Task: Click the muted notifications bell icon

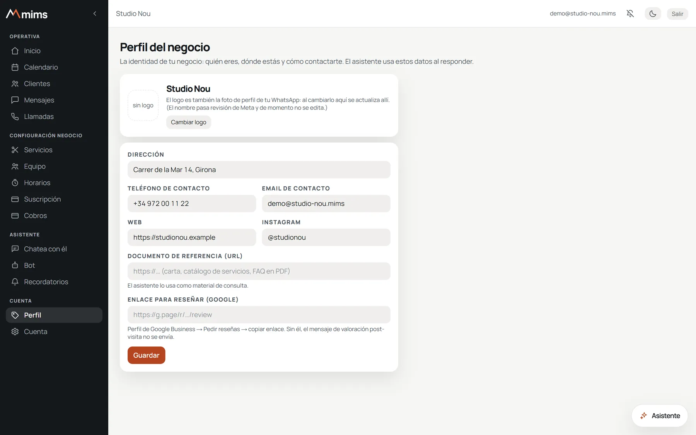Action: (x=630, y=14)
